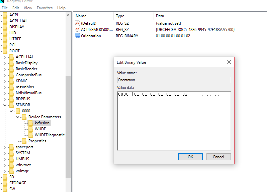Select the (Default) string value icon
The width and height of the screenshot is (267, 192).
point(78,23)
